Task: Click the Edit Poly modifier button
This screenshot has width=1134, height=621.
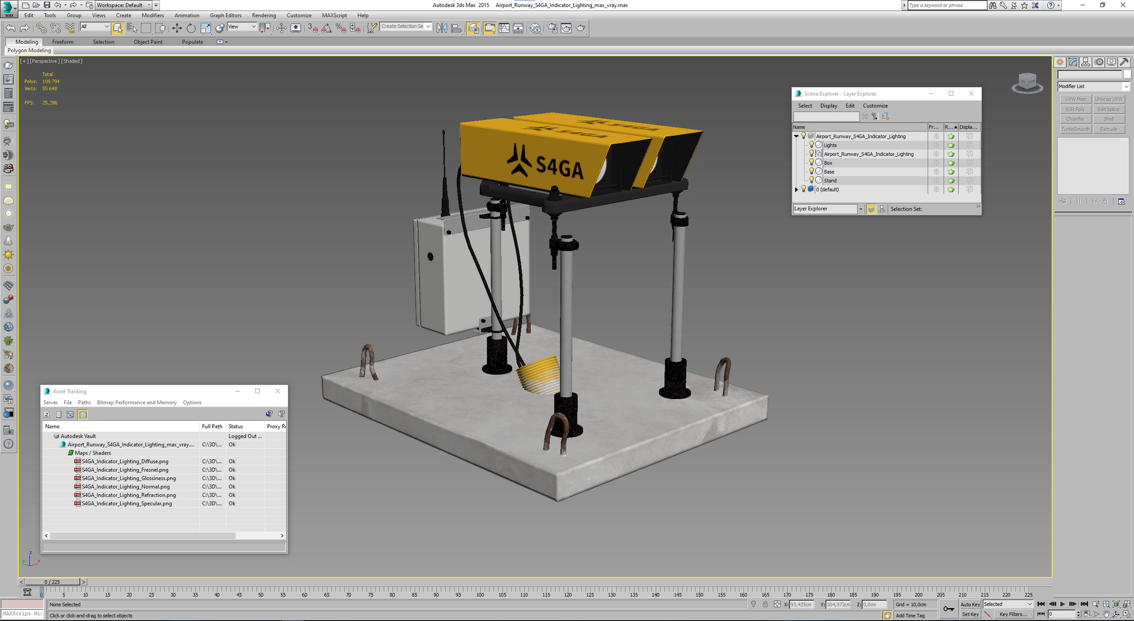Action: click(1075, 109)
